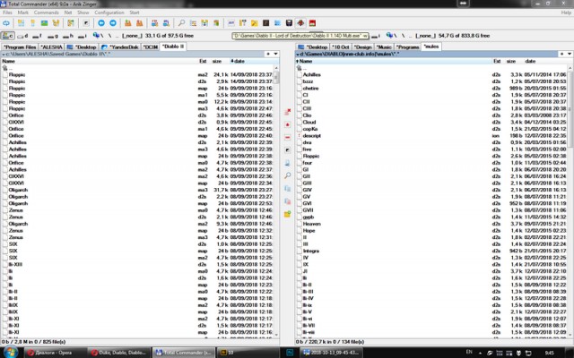Click the magnifier icon in the middle bar
Viewport: 574px width, 358px height.
click(x=287, y=175)
